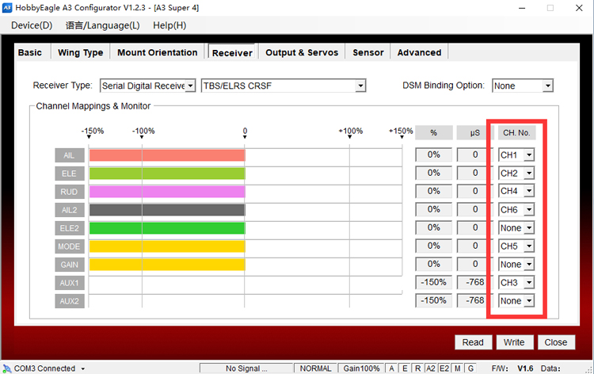This screenshot has height=374, width=594.
Task: Click the 'R' rudder indicator in status bar
Action: click(417, 368)
